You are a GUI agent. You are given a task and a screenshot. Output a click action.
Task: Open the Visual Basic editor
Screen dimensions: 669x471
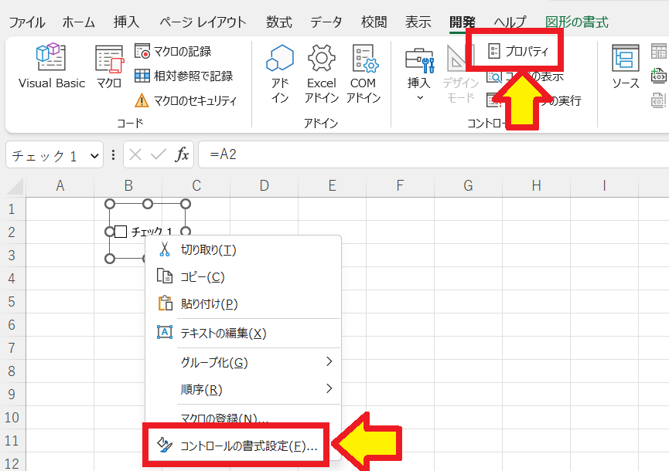pyautogui.click(x=51, y=67)
